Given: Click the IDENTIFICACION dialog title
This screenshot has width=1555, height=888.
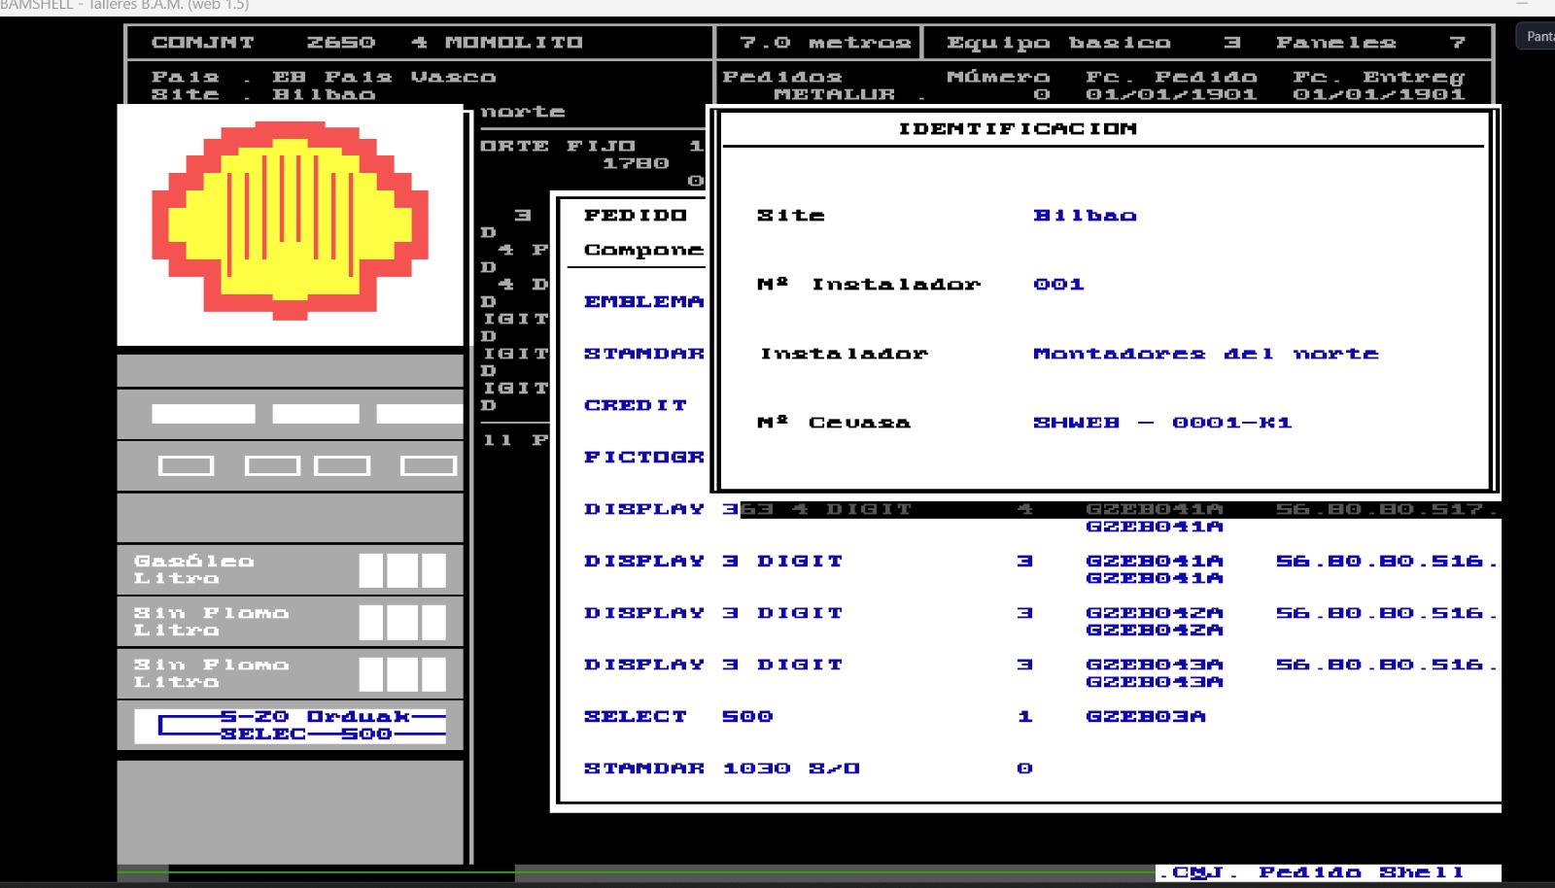Looking at the screenshot, I should click(1017, 128).
